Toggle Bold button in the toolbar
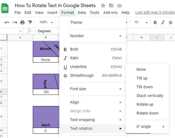This screenshot has width=175, height=138. [x=155, y=23]
